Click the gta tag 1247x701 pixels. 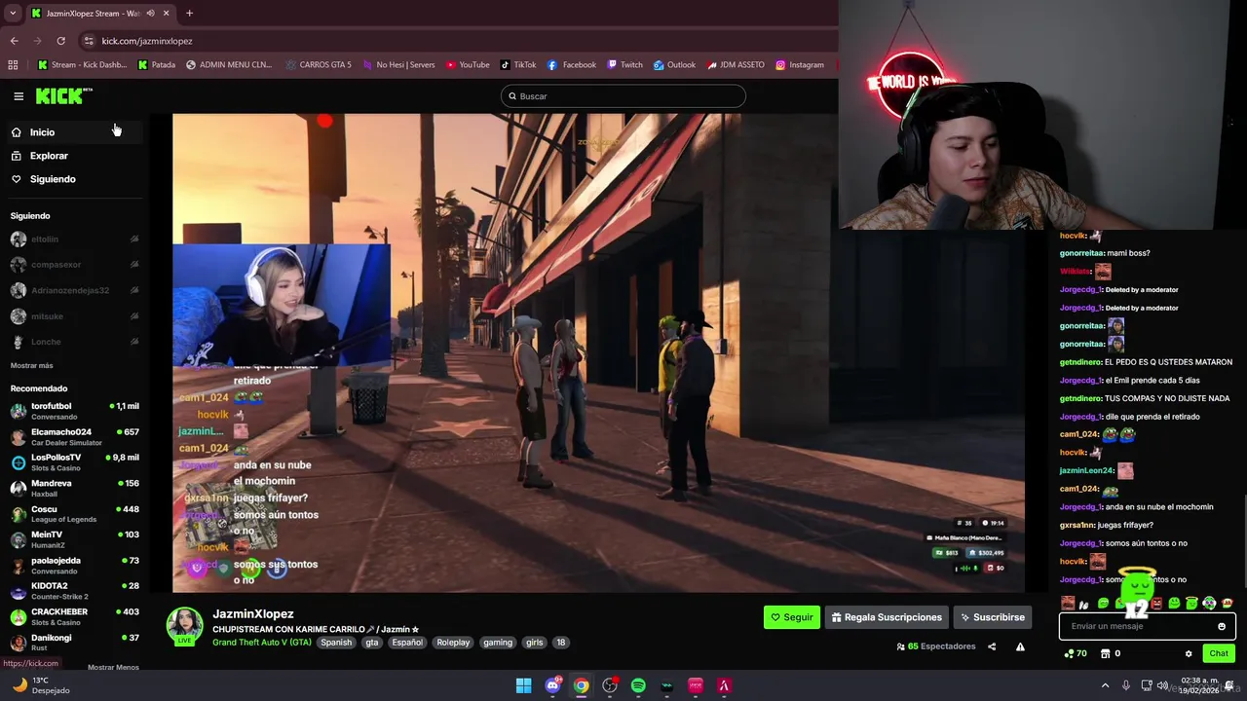tap(371, 643)
